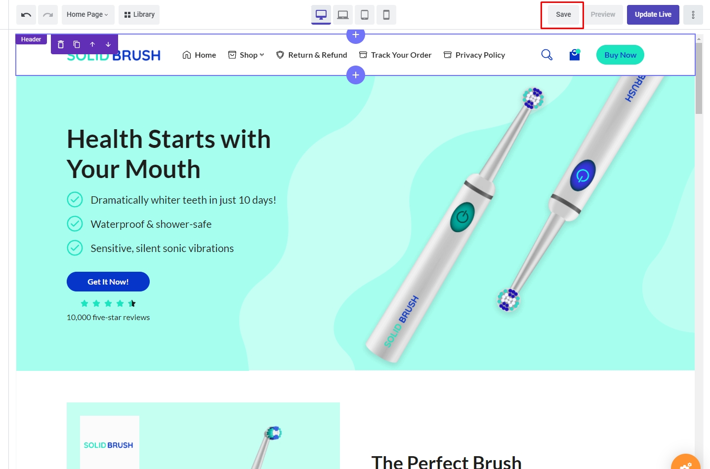Expand the Home Page selector dropdown
710x469 pixels.
tap(88, 15)
